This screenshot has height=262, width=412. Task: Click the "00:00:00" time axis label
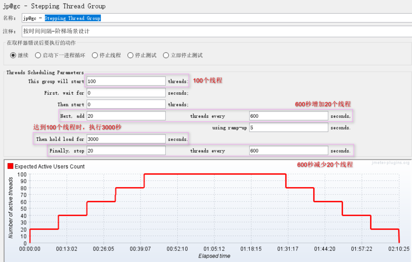click(30, 249)
